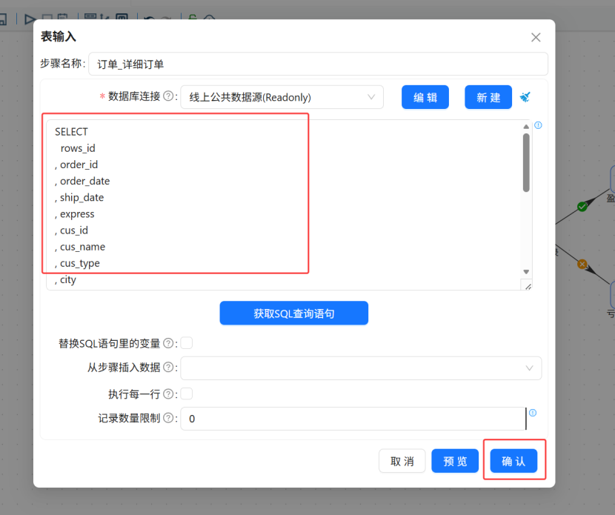Screen dimensions: 615x515
Task: Click the 获取SQL查询语句 button
Action: point(293,313)
